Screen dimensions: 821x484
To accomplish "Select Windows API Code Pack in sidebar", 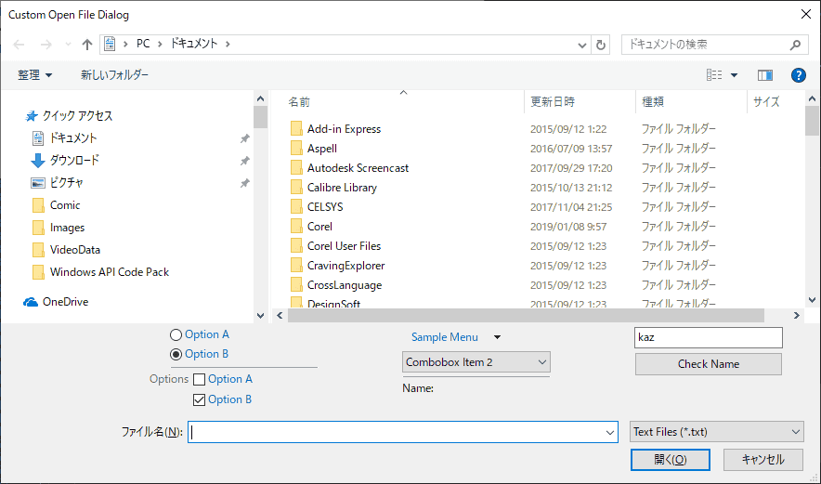I will tap(110, 272).
